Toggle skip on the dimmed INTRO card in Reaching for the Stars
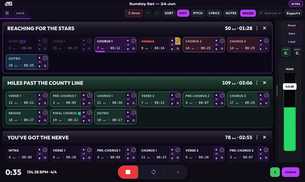Image resolution: width=305 pixels, height=182 pixels. coord(45,41)
